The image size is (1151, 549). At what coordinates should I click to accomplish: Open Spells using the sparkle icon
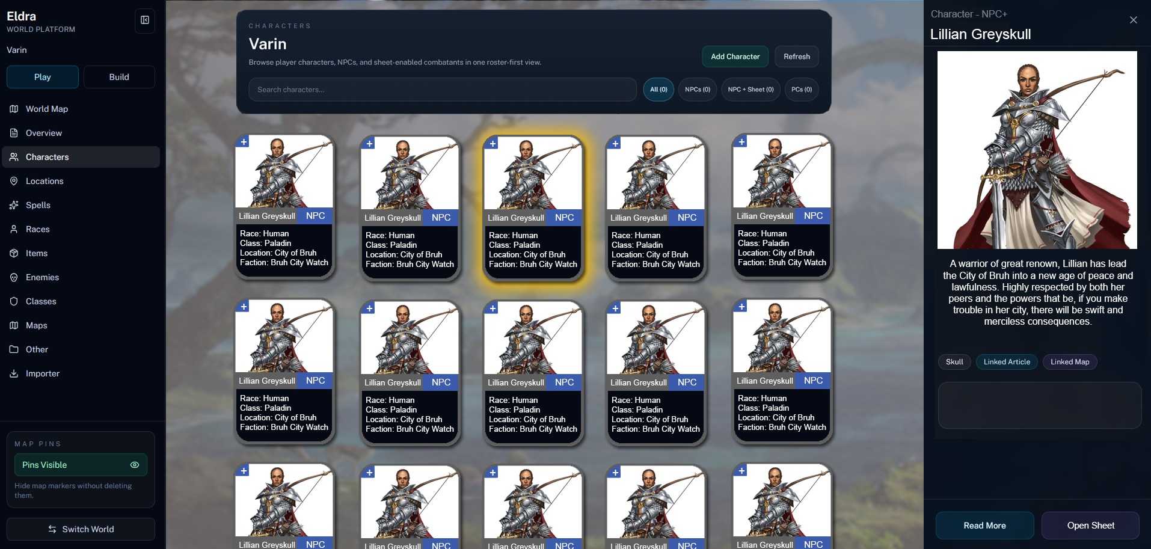point(14,205)
